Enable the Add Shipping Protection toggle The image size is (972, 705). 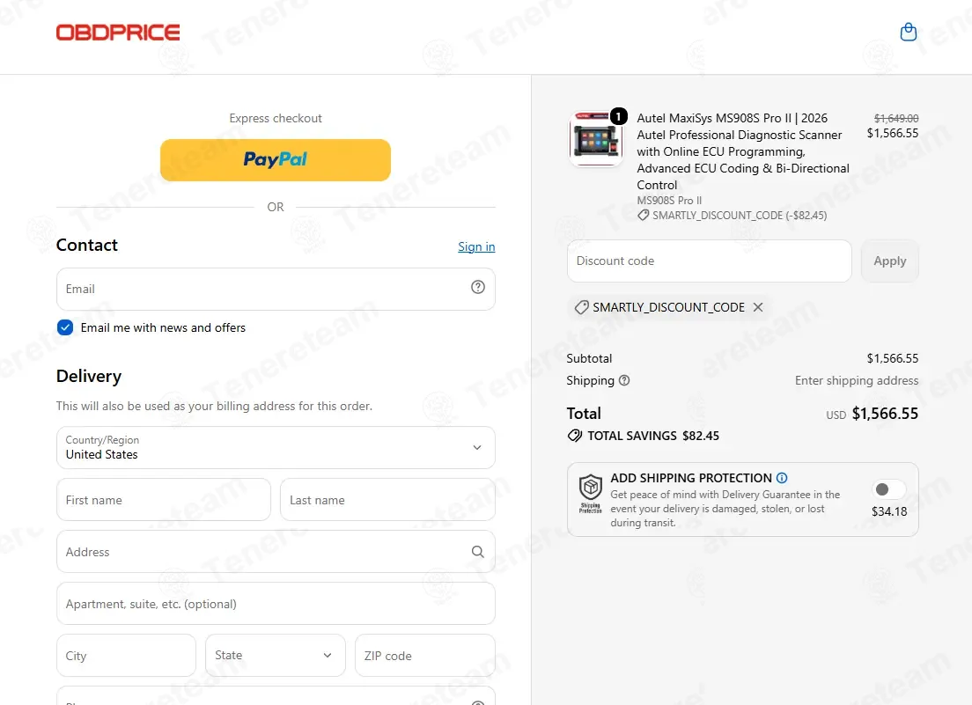tap(888, 489)
